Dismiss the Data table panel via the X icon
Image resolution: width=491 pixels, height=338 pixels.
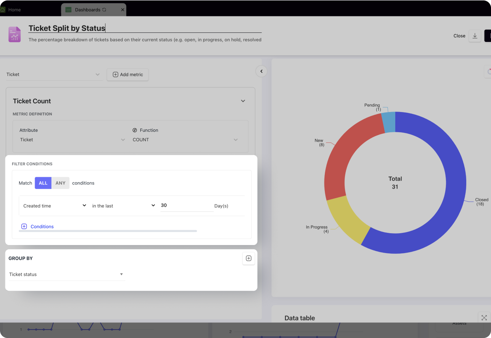483,317
